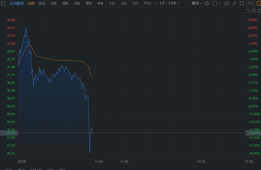
Task: Select the KDJ indicator tab
Action: pyautogui.click(x=50, y=169)
